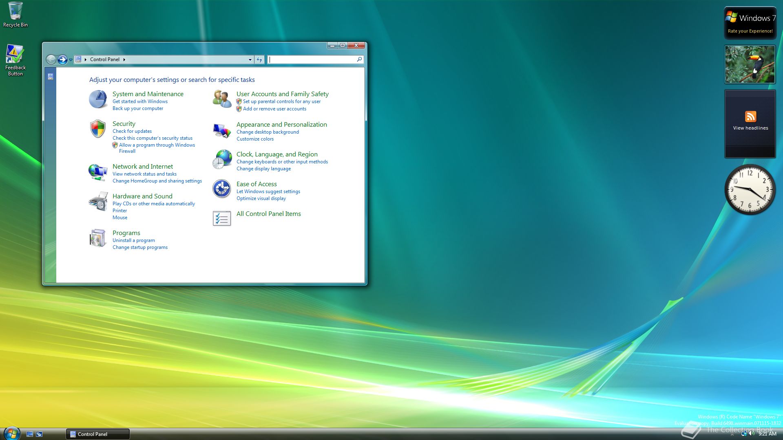Click Rate your Experience gadget
The image size is (783, 440).
click(x=750, y=23)
